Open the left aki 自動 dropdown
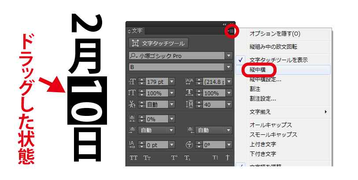This screenshot has height=180, width=358. [172, 130]
